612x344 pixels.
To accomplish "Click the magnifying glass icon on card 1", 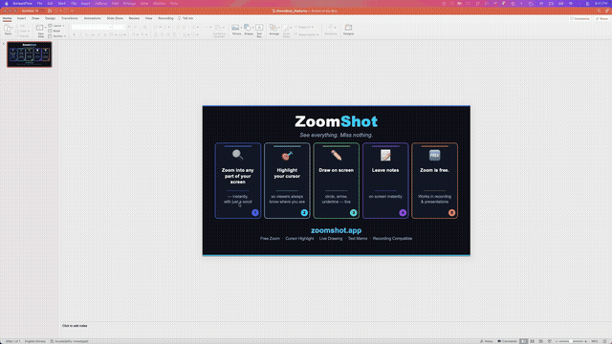I will pos(237,155).
